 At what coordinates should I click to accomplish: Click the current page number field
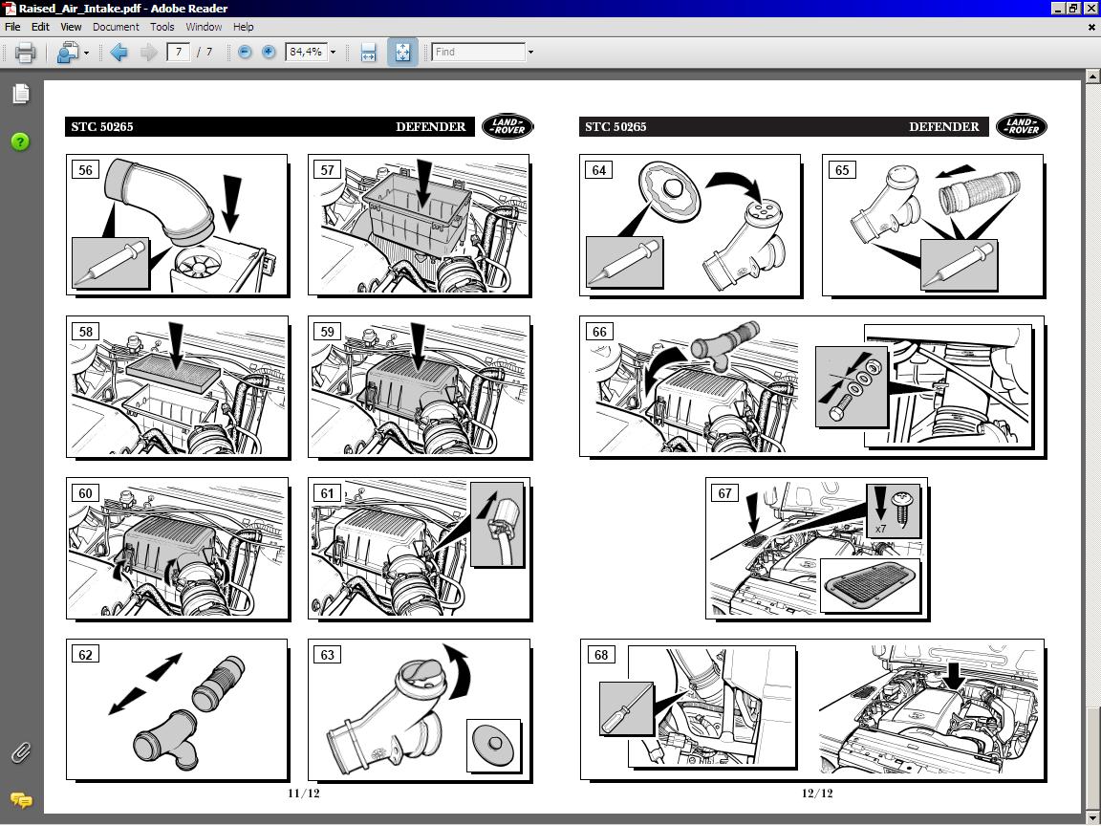178,53
